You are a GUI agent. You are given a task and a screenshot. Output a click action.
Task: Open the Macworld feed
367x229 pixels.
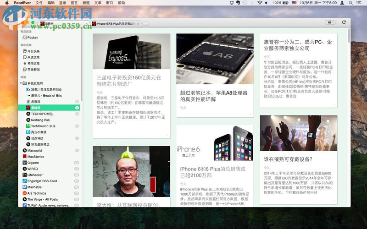pos(32,151)
